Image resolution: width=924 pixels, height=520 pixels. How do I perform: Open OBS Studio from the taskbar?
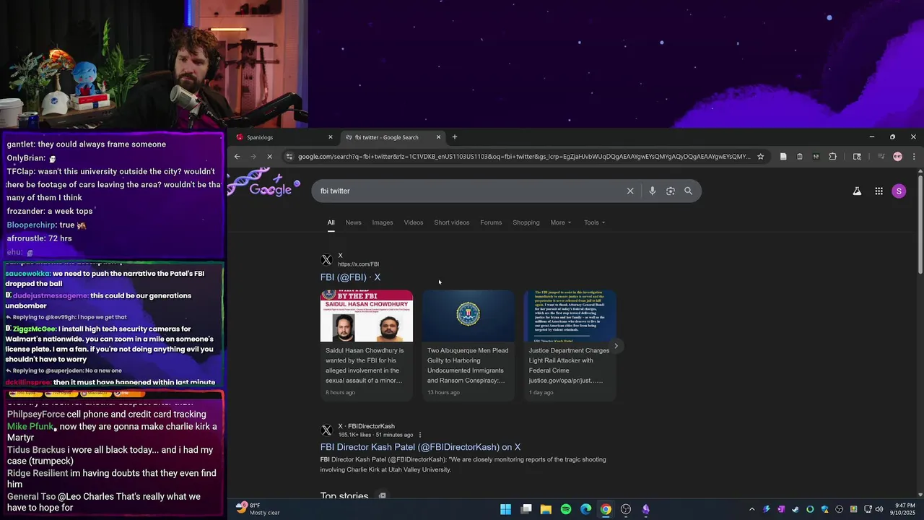[x=626, y=509]
